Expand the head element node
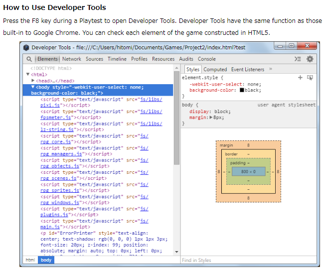The image size is (324, 269). point(33,81)
